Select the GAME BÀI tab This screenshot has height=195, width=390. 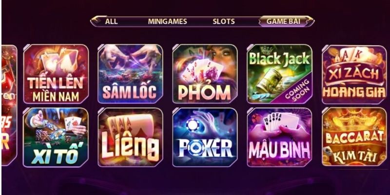[283, 21]
